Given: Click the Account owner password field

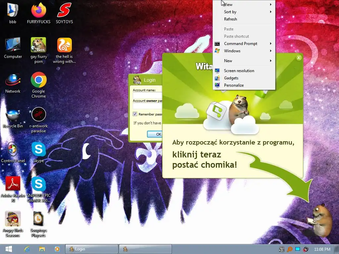Looking at the screenshot, I should point(147,106).
